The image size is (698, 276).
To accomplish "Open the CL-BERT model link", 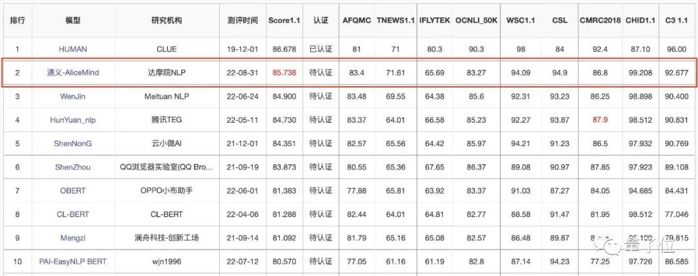I will 72,214.
